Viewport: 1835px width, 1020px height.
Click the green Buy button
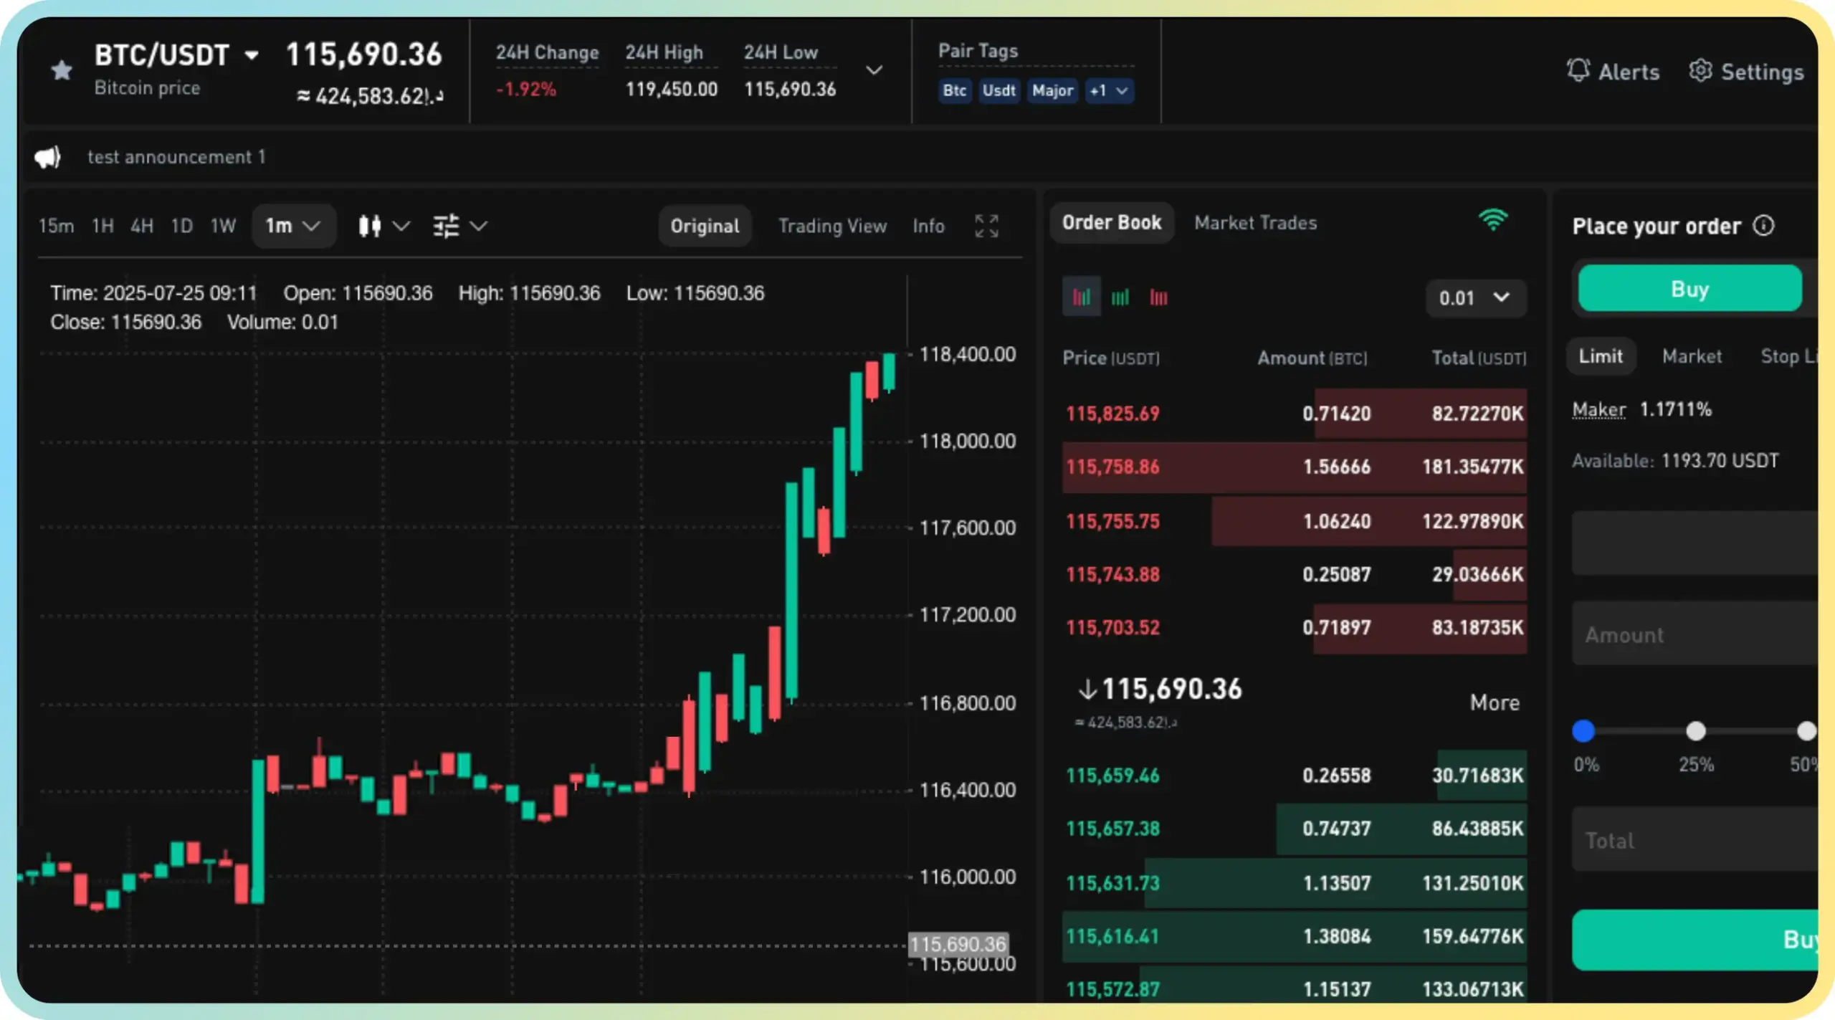1689,288
